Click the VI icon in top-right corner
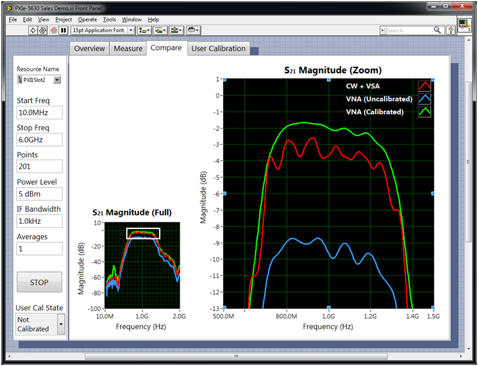The width and height of the screenshot is (478, 366). click(464, 25)
